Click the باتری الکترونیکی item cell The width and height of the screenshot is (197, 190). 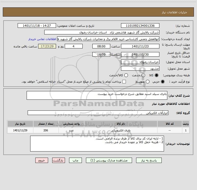[x=121, y=130]
